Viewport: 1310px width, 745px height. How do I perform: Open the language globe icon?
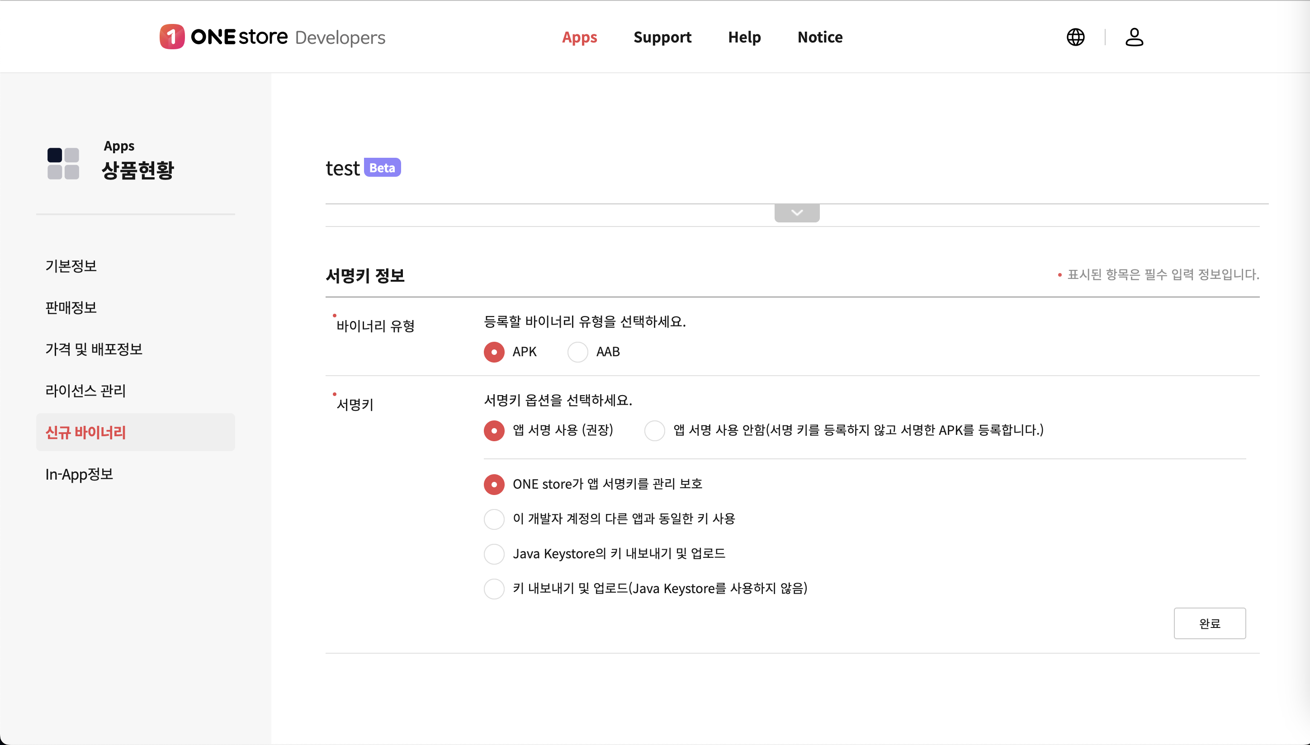(x=1075, y=37)
